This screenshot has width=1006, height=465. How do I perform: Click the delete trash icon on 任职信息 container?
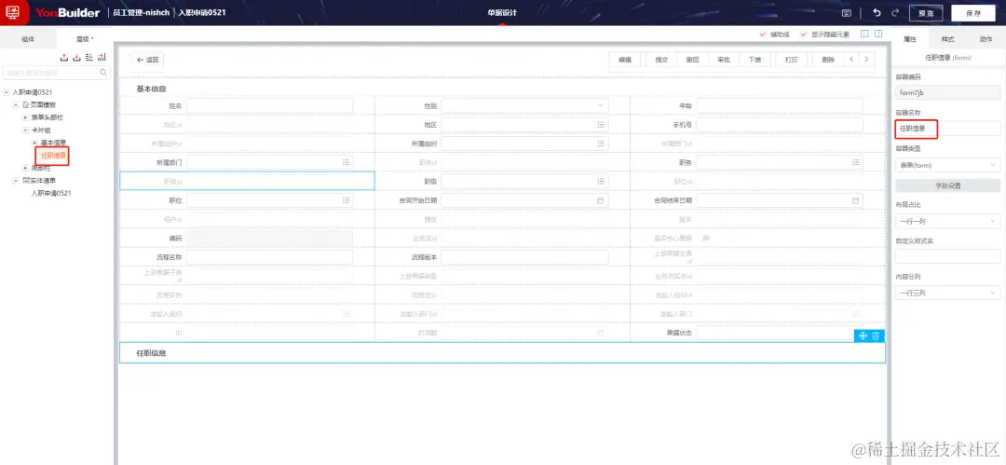(876, 335)
